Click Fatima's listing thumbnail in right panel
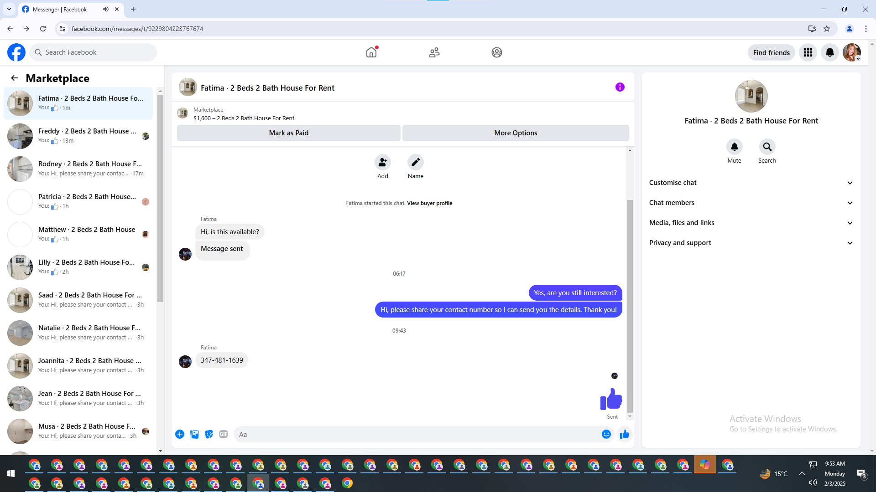The image size is (876, 492). tap(751, 96)
